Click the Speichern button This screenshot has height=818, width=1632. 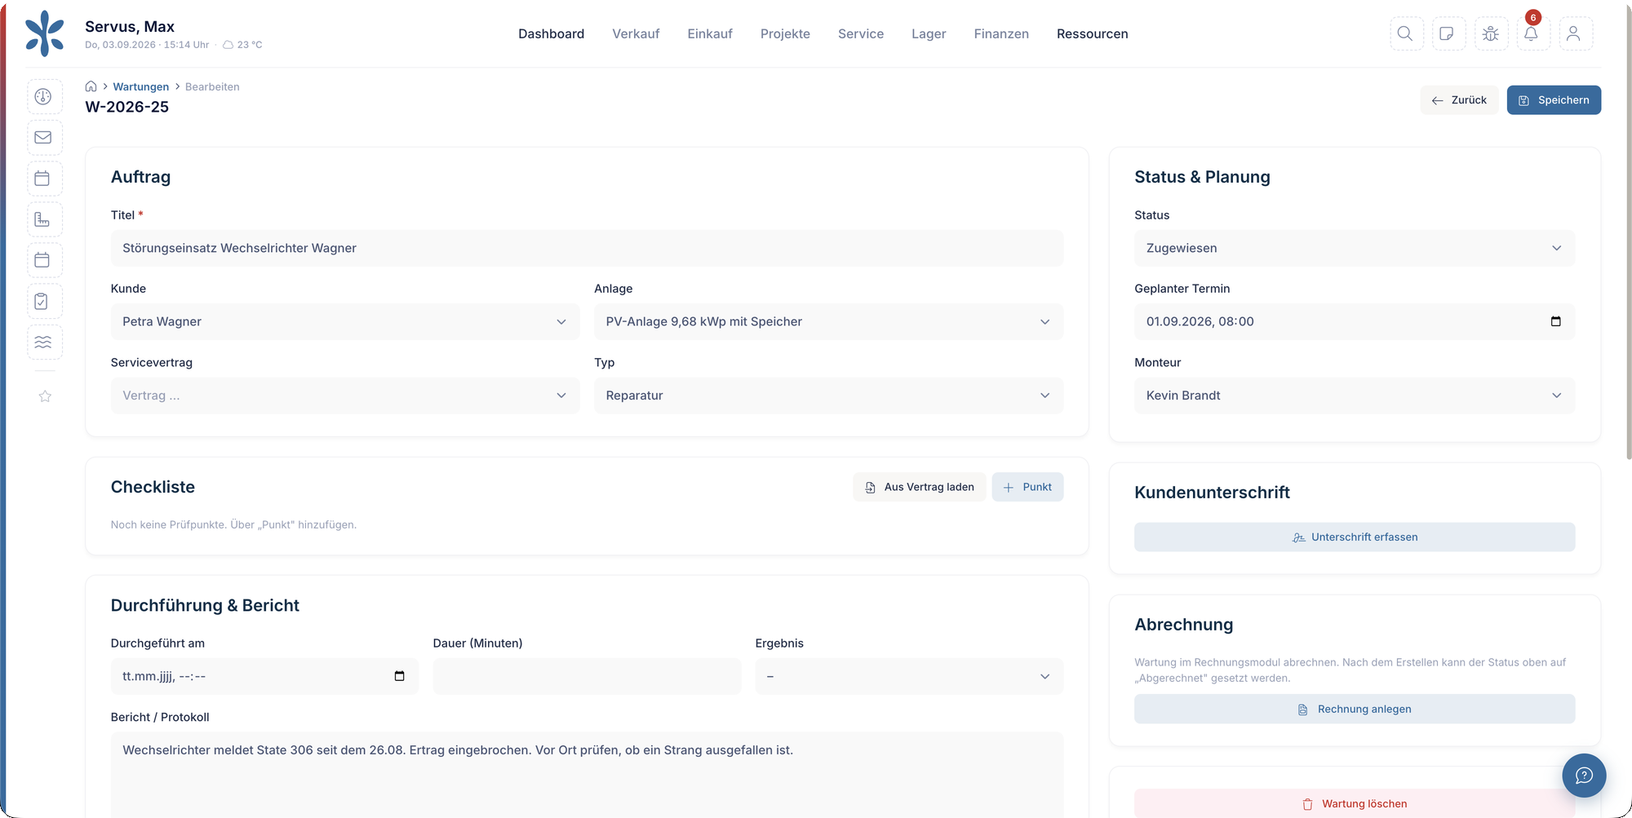pyautogui.click(x=1554, y=100)
